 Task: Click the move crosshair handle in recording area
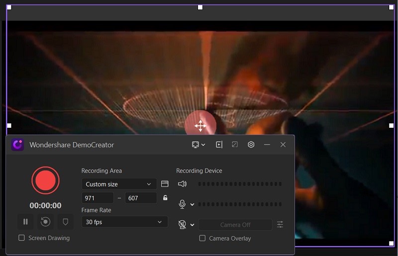tap(200, 126)
